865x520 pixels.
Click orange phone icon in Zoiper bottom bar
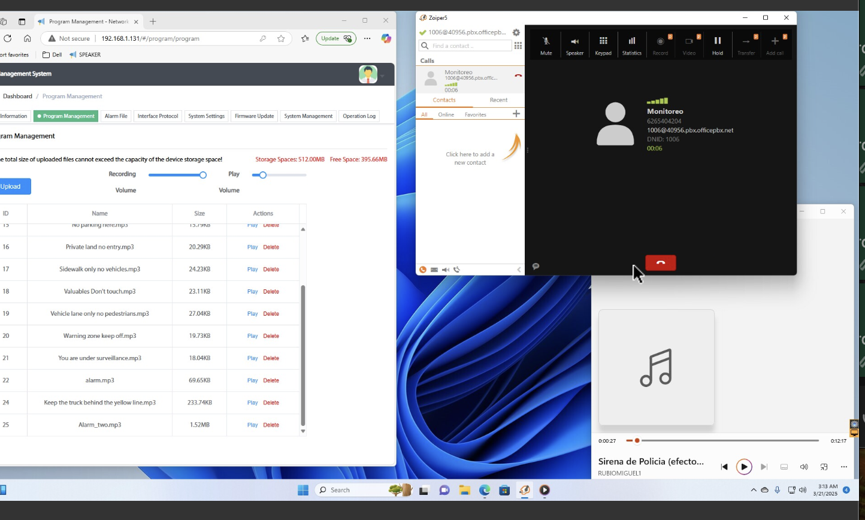pyautogui.click(x=423, y=270)
